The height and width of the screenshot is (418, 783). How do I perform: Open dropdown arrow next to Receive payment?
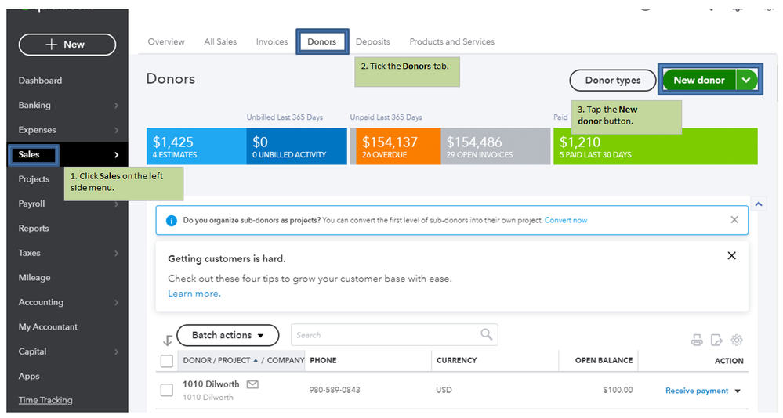[x=738, y=391]
